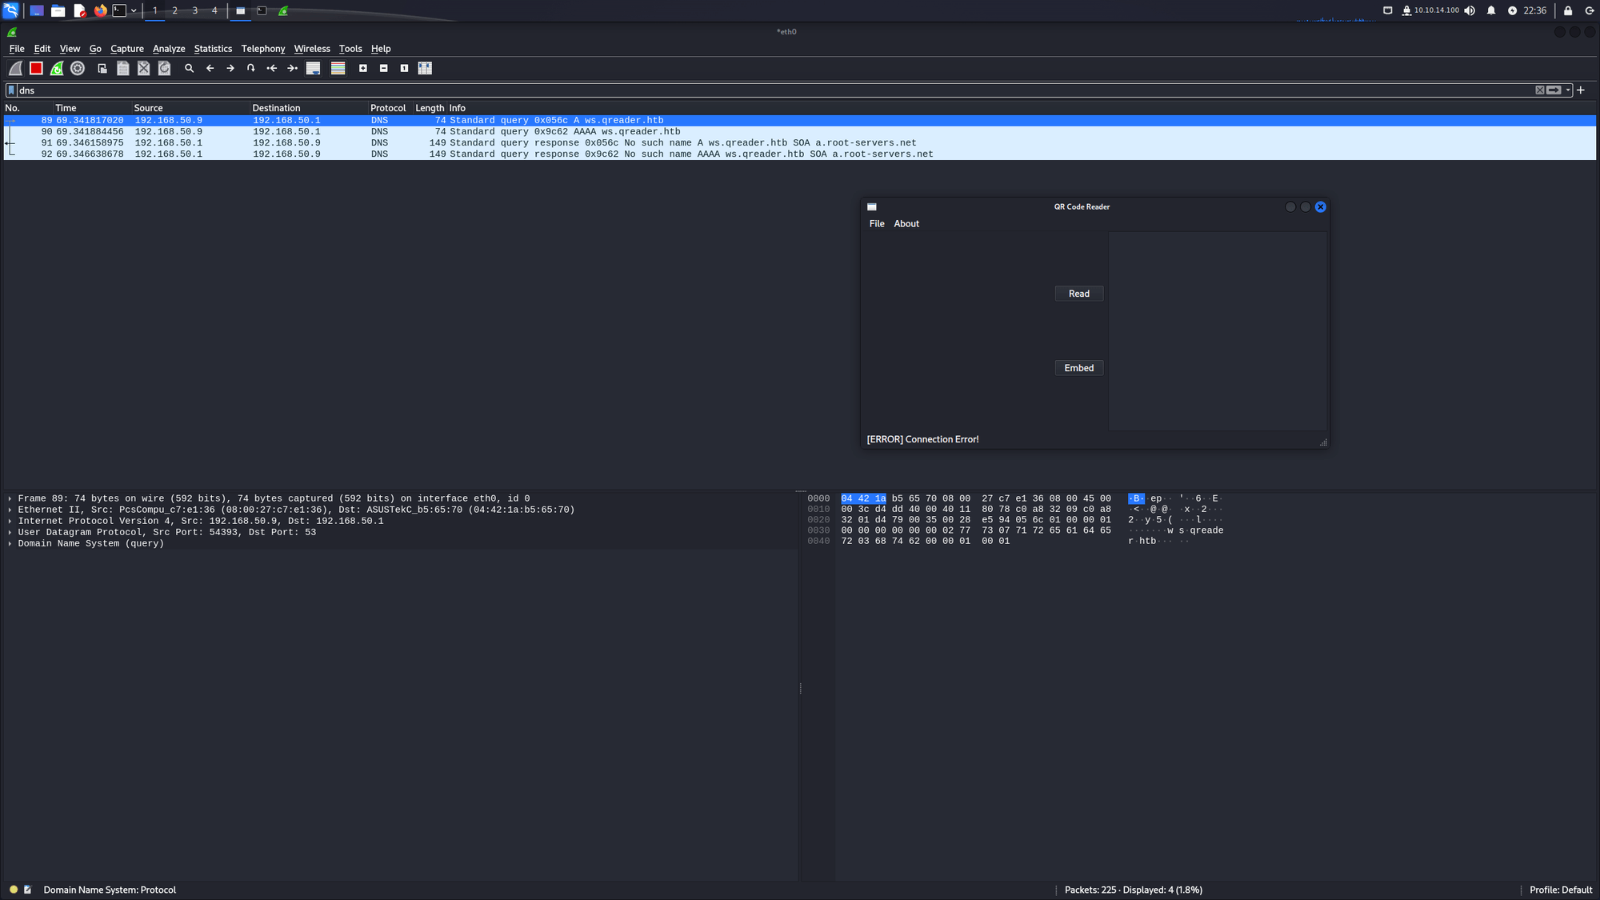Launch Firefox from the panel
The width and height of the screenshot is (1600, 900).
pos(100,10)
